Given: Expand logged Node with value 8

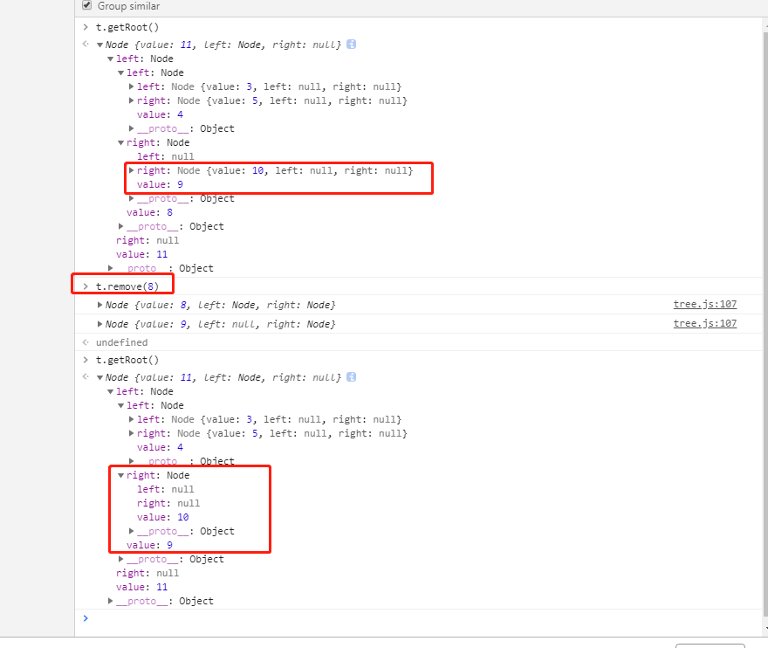Looking at the screenshot, I should (99, 305).
